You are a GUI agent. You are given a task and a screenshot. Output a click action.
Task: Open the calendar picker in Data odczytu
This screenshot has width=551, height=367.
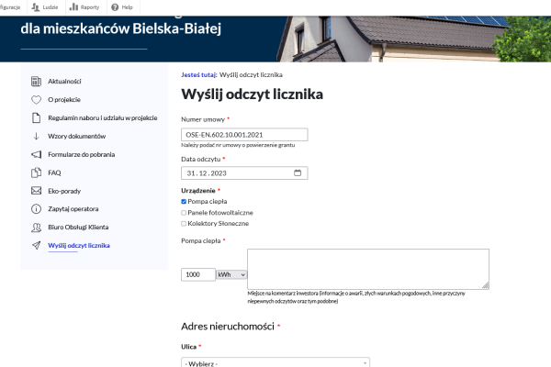(298, 172)
